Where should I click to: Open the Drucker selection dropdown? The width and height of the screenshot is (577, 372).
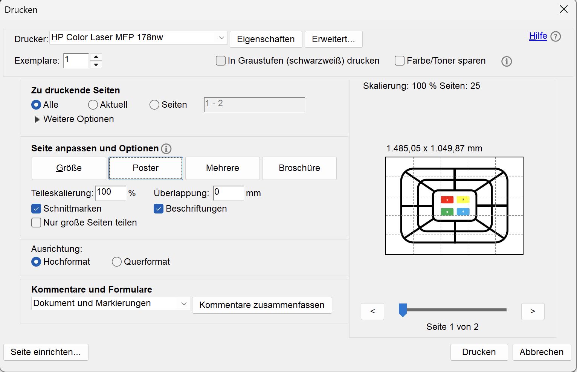click(x=139, y=38)
